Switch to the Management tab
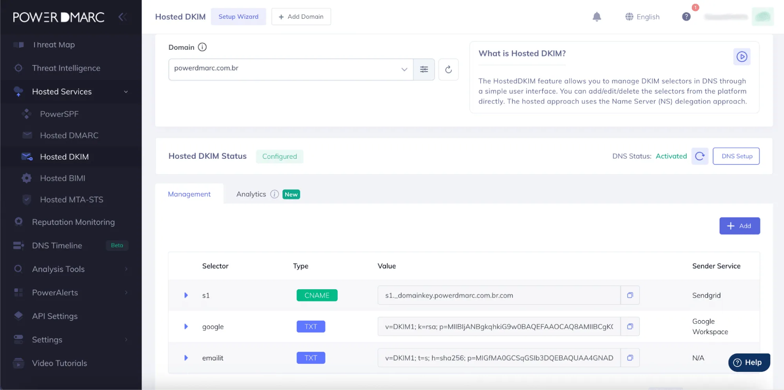Screen dimensions: 784x390 point(189,194)
